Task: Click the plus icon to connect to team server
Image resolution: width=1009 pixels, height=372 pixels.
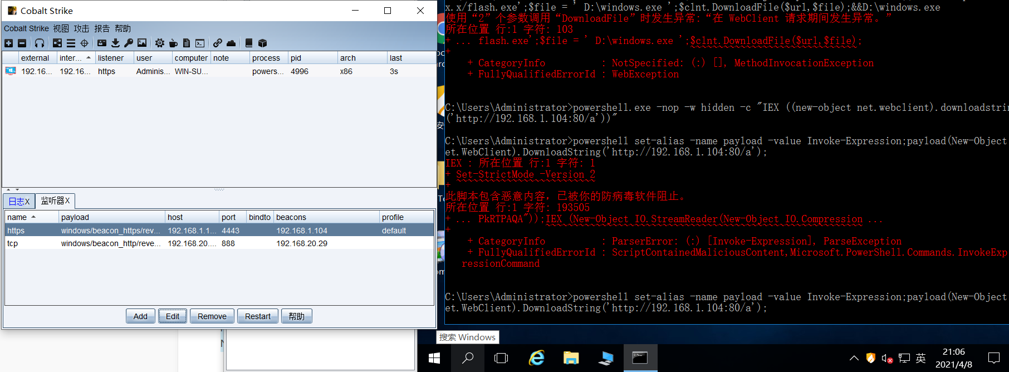Action: tap(8, 43)
